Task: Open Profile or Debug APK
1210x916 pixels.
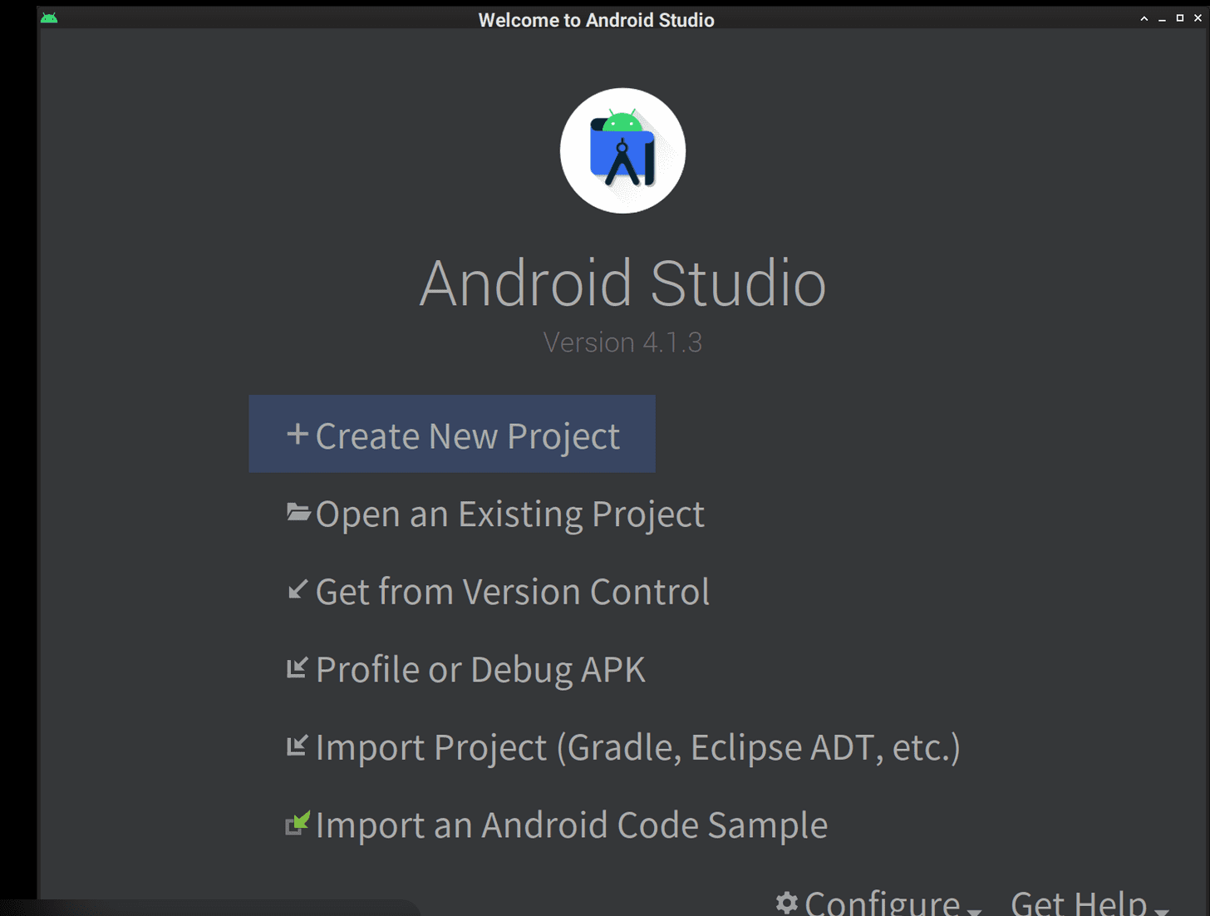Action: point(466,669)
